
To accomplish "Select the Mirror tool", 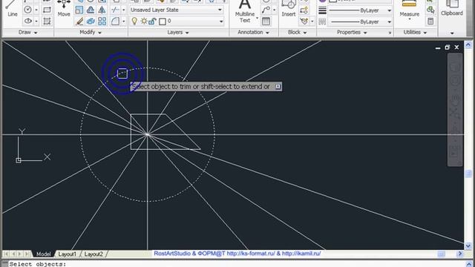I will tap(102, 10).
